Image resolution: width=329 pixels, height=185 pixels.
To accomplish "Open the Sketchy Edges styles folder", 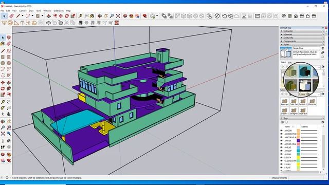I will (284, 111).
